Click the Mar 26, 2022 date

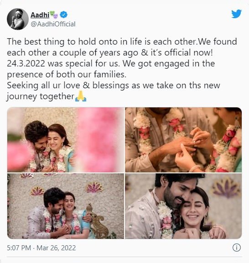56,248
